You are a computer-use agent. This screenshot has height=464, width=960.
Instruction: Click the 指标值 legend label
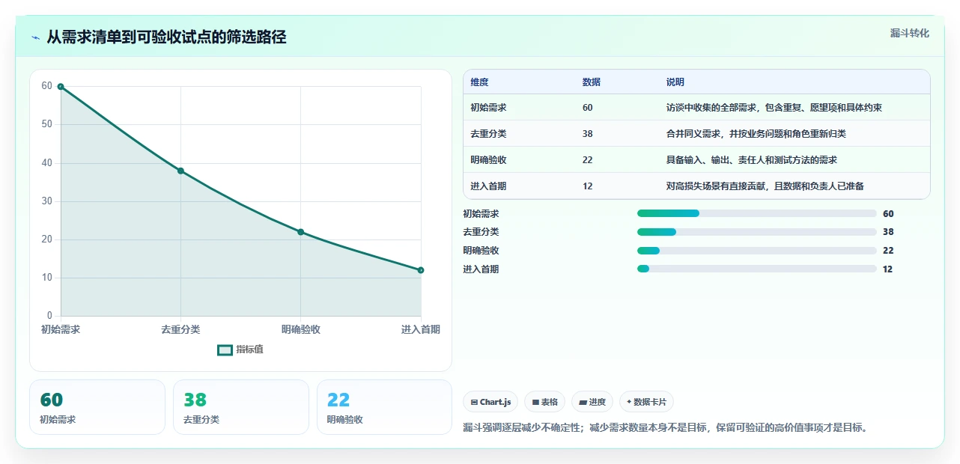(249, 349)
